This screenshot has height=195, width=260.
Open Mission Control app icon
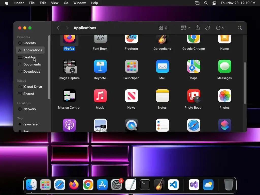[x=69, y=96]
